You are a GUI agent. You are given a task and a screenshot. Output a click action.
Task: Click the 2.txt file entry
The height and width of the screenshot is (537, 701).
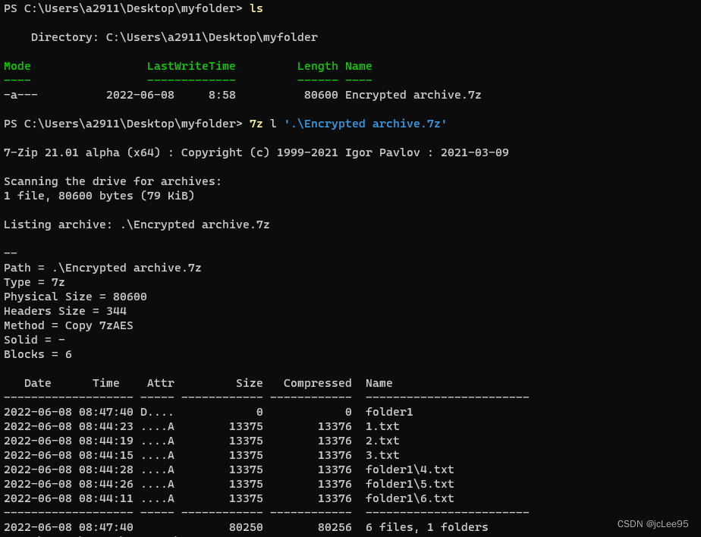[382, 441]
